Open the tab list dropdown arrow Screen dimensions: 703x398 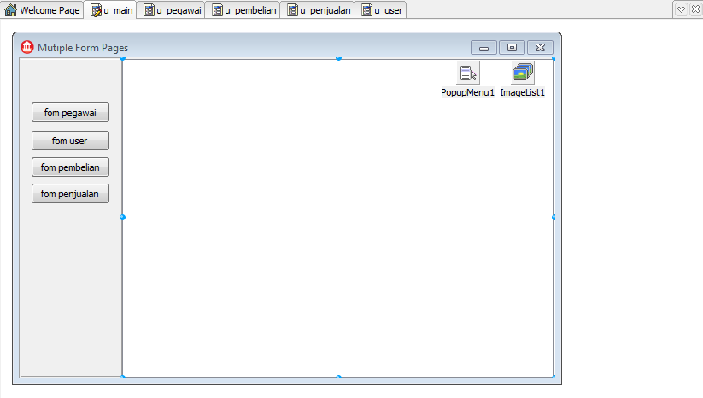[681, 9]
